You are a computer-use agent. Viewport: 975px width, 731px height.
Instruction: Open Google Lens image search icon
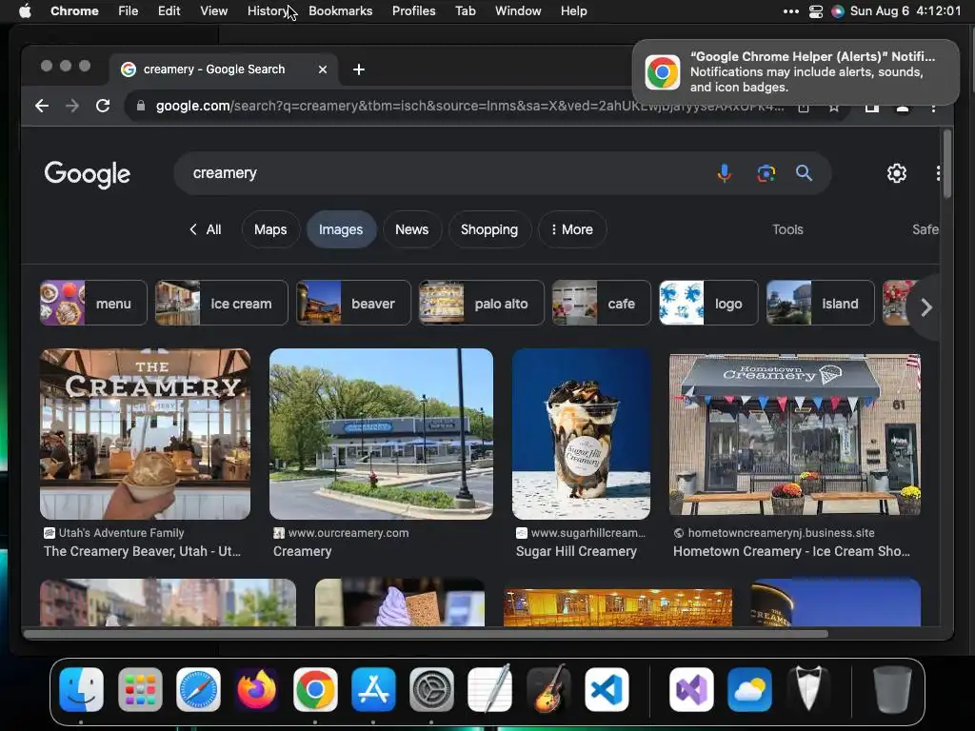coord(766,173)
